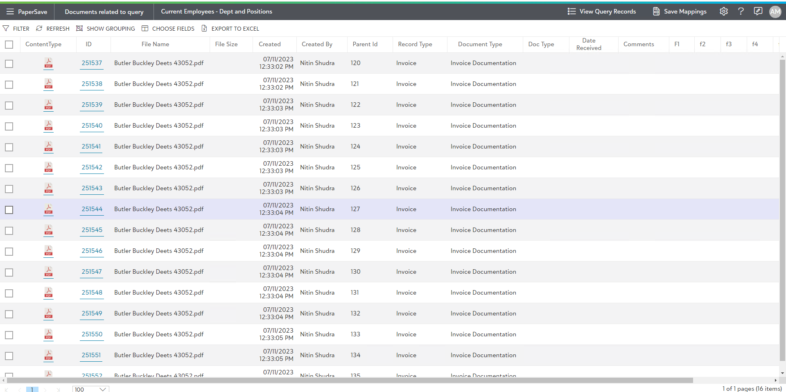Open the PaperSave hamburger menu

click(10, 11)
